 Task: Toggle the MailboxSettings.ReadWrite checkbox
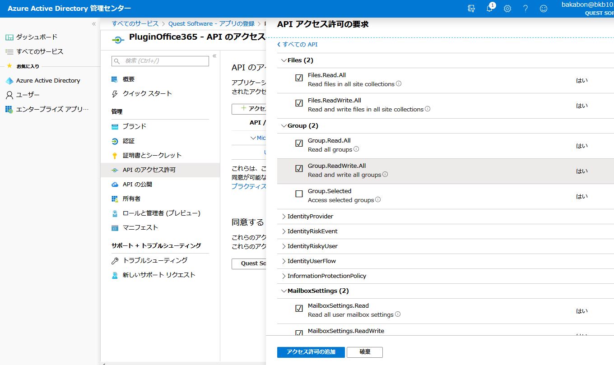pyautogui.click(x=299, y=333)
